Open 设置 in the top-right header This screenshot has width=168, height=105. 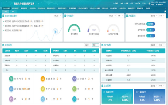tap(126, 3)
